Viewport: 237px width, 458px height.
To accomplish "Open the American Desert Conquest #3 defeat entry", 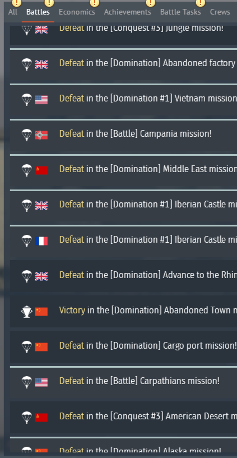I will pos(123,418).
